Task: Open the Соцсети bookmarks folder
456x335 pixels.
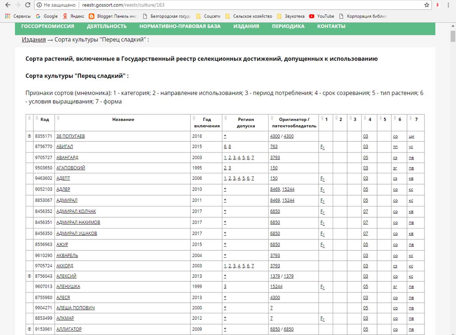Action: click(208, 16)
